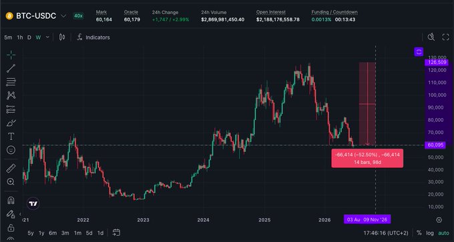Set the chart range to 1m
The width and height of the screenshot is (454, 242).
click(x=77, y=233)
